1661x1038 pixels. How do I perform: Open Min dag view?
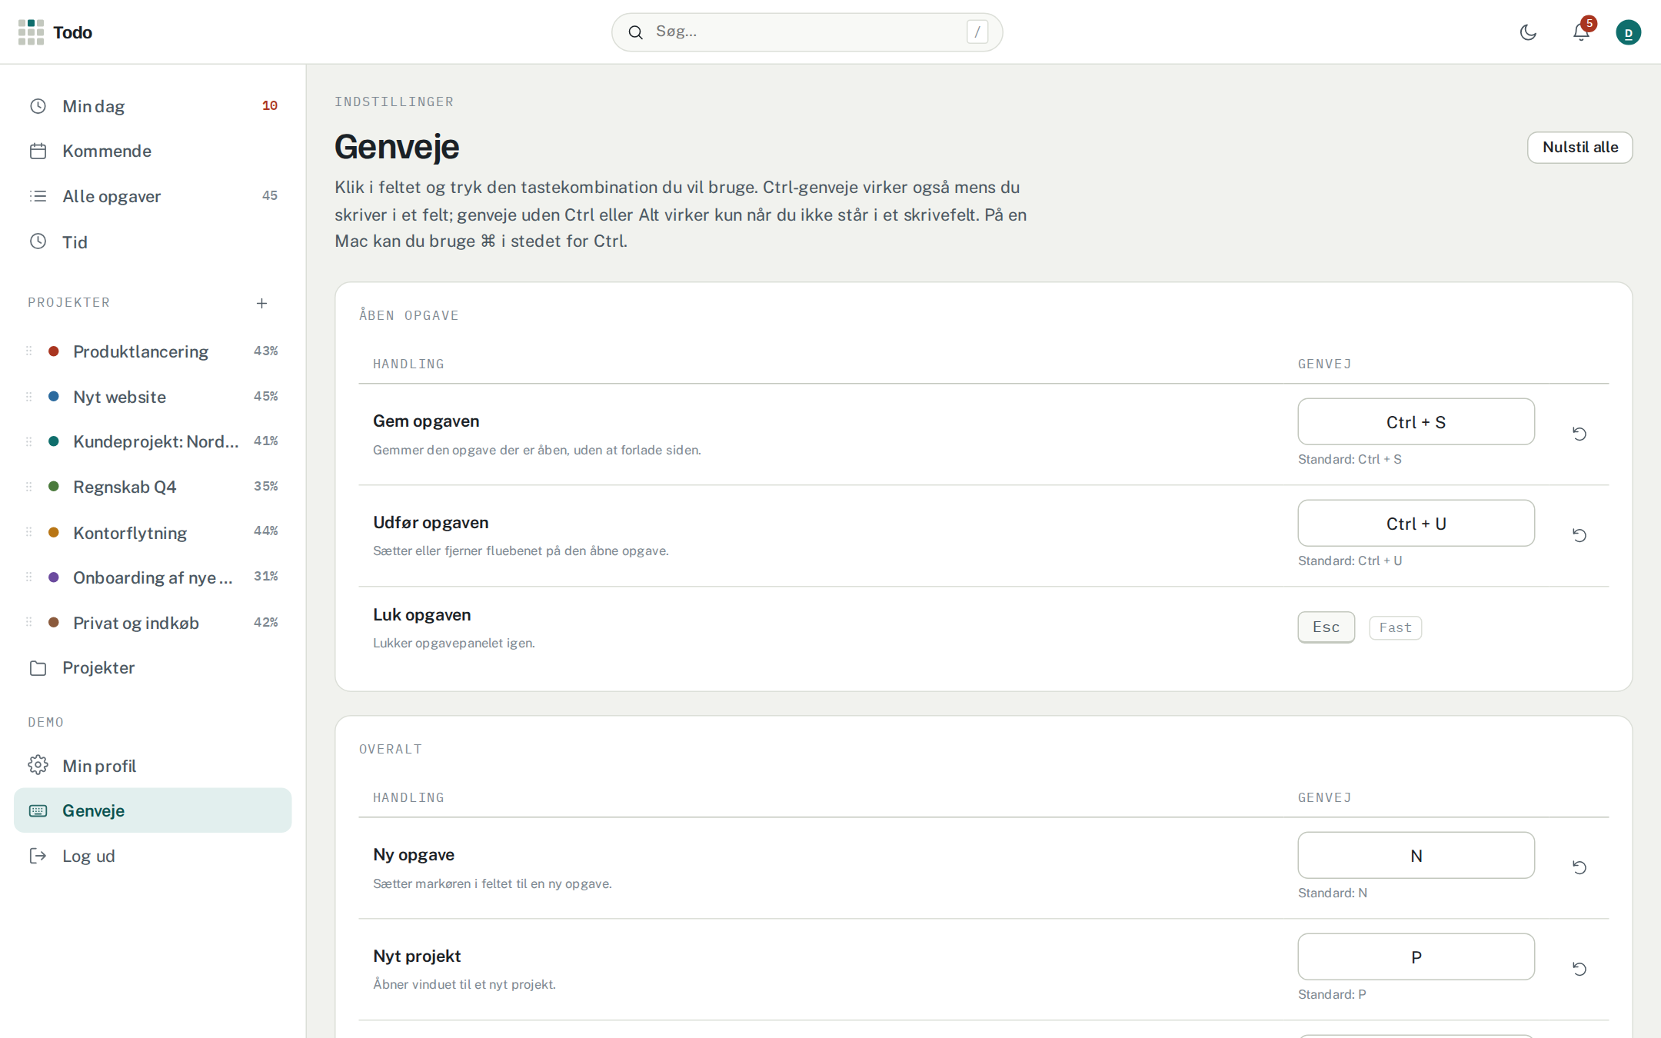coord(152,106)
